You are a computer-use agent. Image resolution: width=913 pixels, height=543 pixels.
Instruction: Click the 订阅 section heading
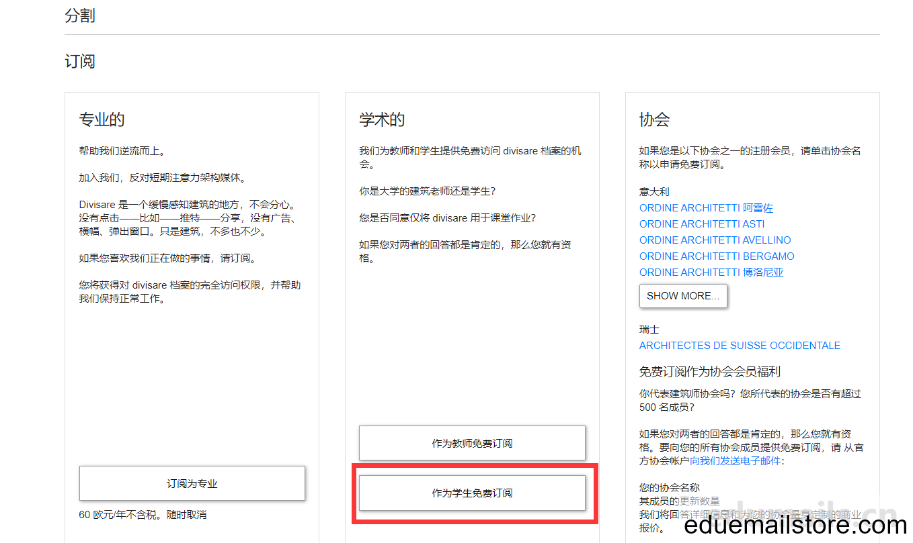point(80,62)
